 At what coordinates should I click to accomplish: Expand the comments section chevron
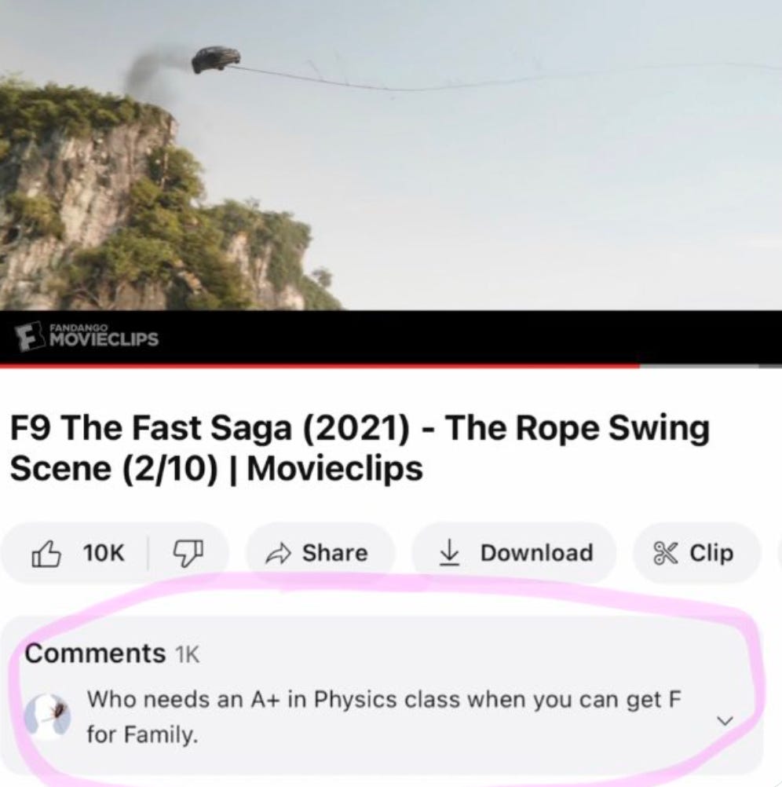725,720
